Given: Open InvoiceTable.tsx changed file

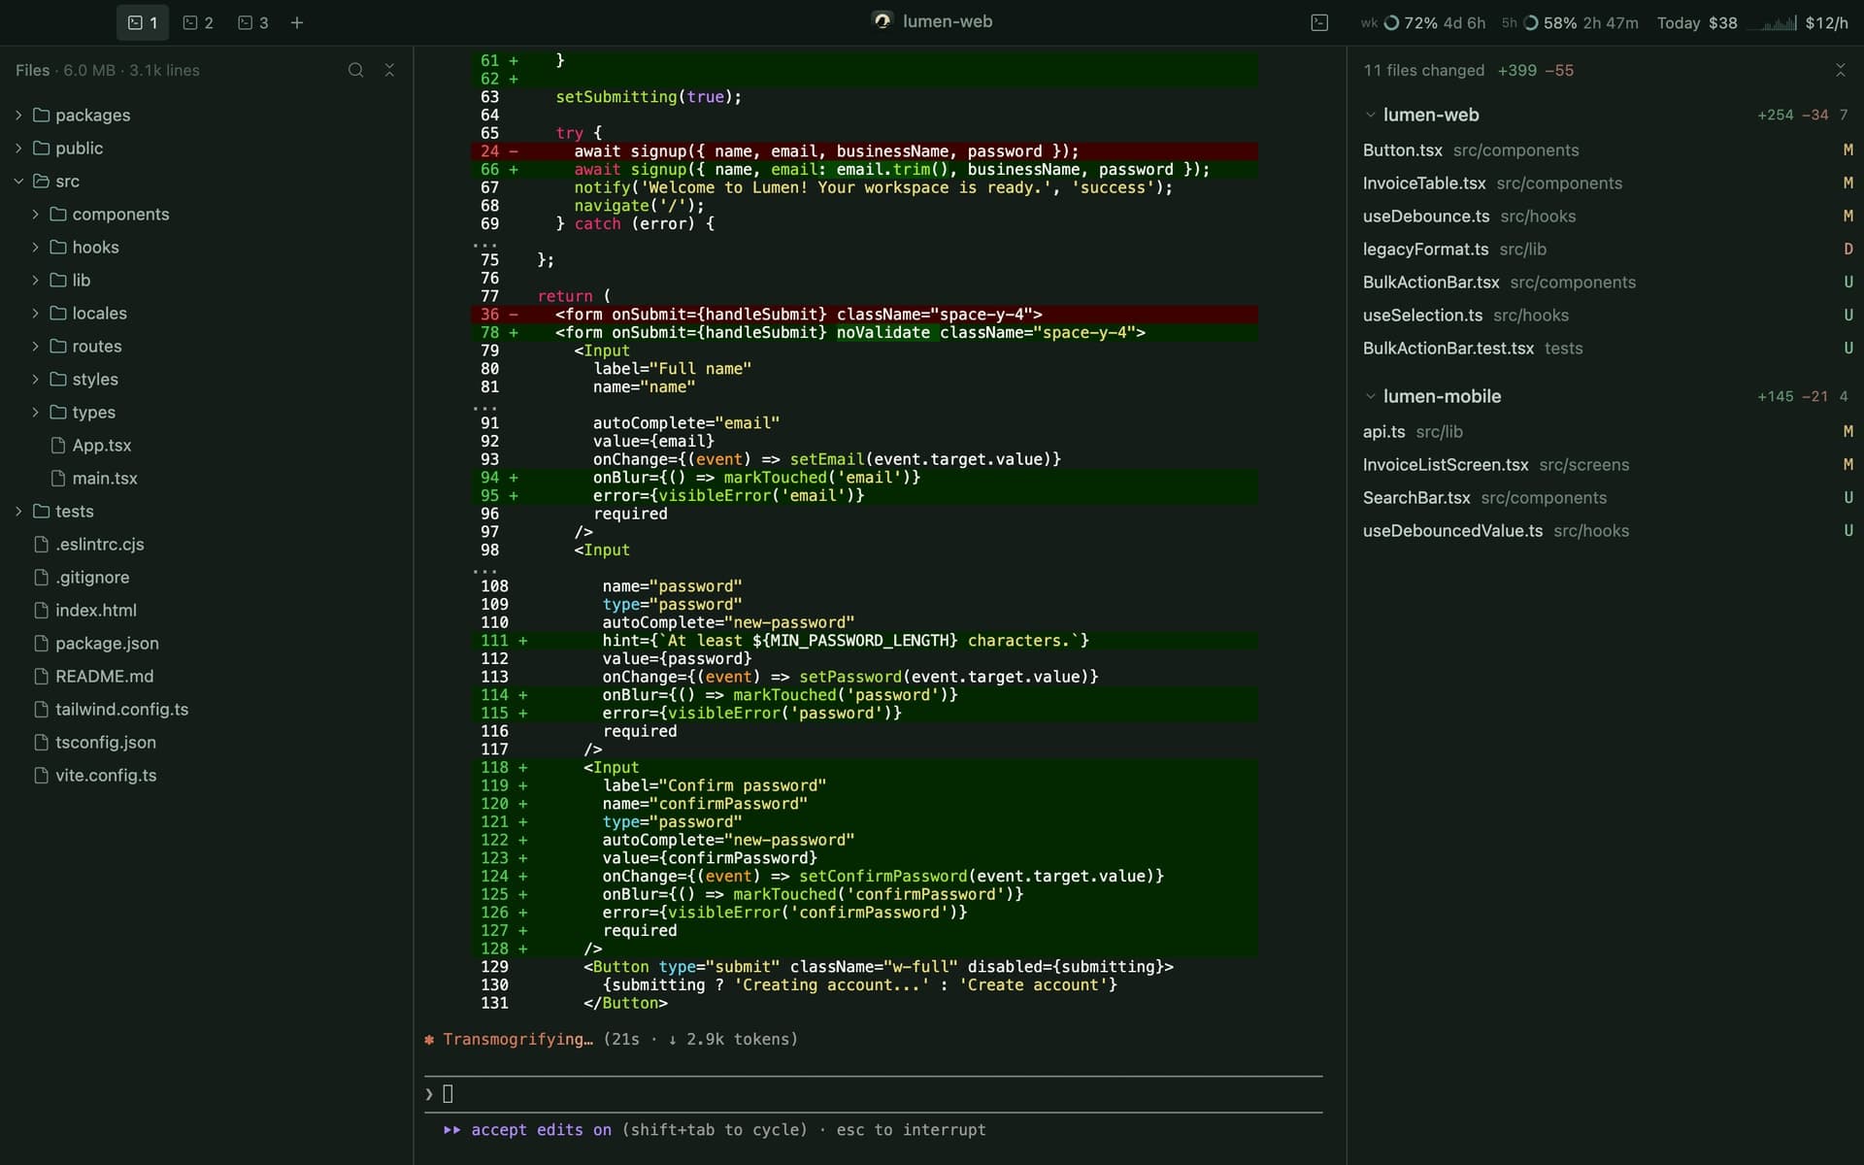Looking at the screenshot, I should 1607,183.
